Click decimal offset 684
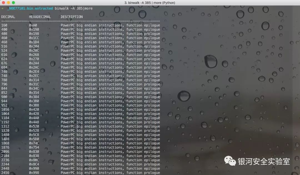 (x=4, y=67)
